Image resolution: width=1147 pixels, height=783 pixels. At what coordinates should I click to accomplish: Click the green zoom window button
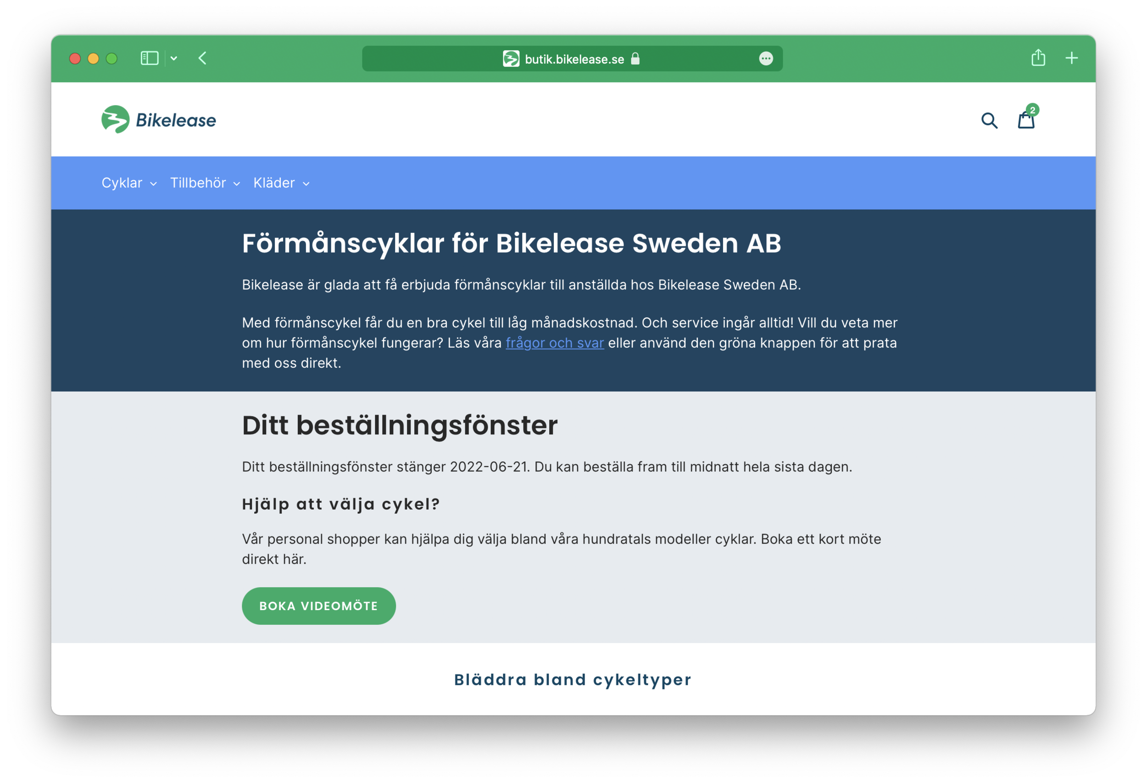111,59
